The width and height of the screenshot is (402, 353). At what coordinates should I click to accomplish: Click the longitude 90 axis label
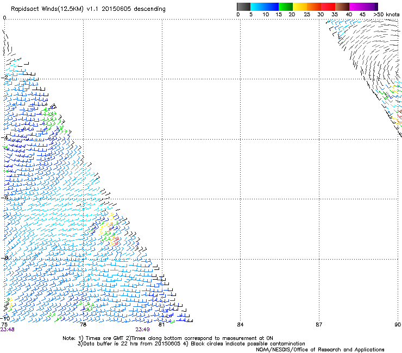click(398, 325)
